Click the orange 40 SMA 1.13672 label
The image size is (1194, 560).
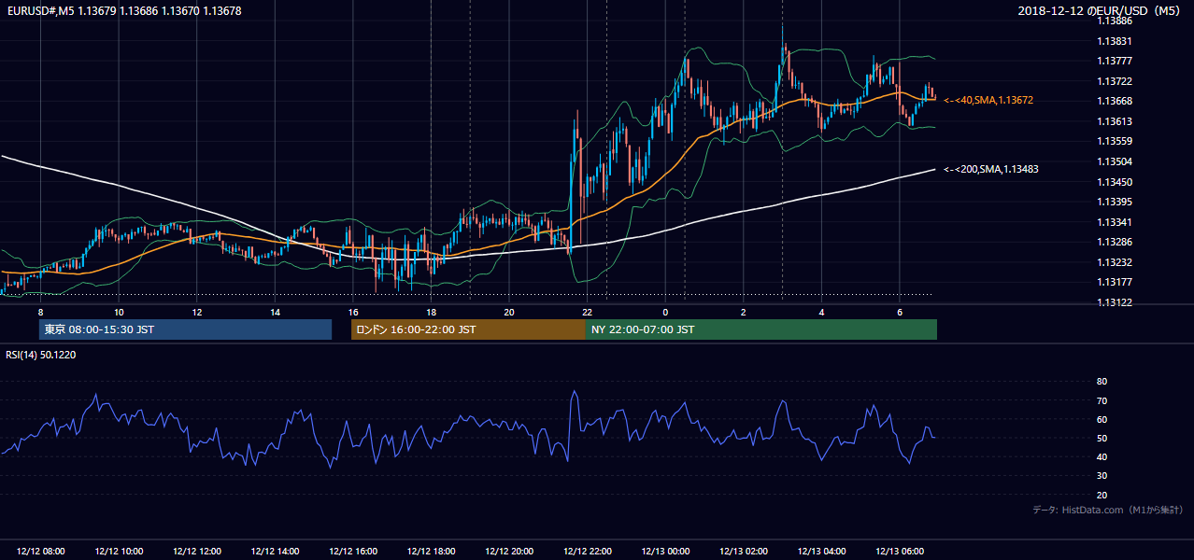(x=988, y=100)
